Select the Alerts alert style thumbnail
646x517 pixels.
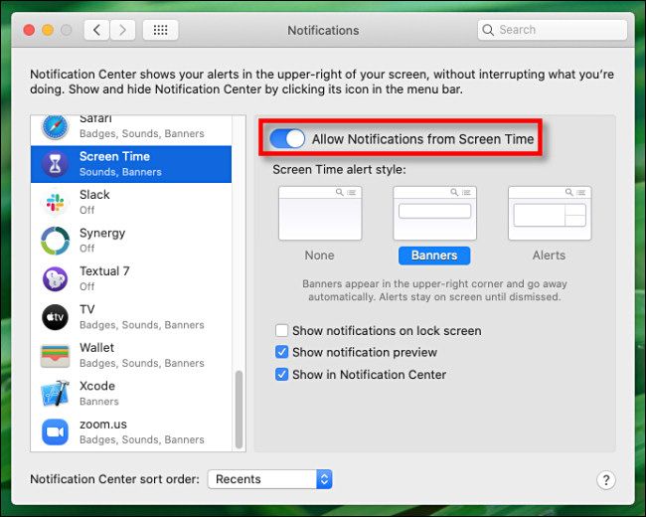point(550,213)
